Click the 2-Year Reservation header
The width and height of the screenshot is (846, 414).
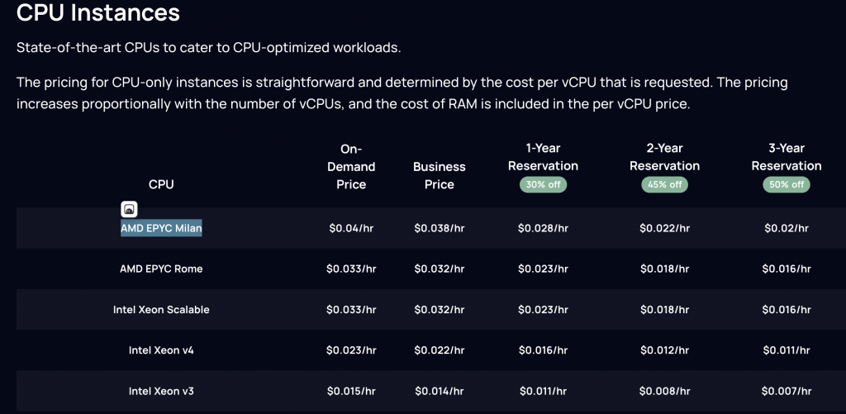[x=665, y=157]
